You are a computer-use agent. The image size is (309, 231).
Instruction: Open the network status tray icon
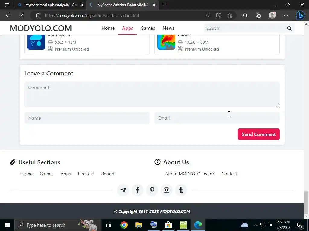263,225
